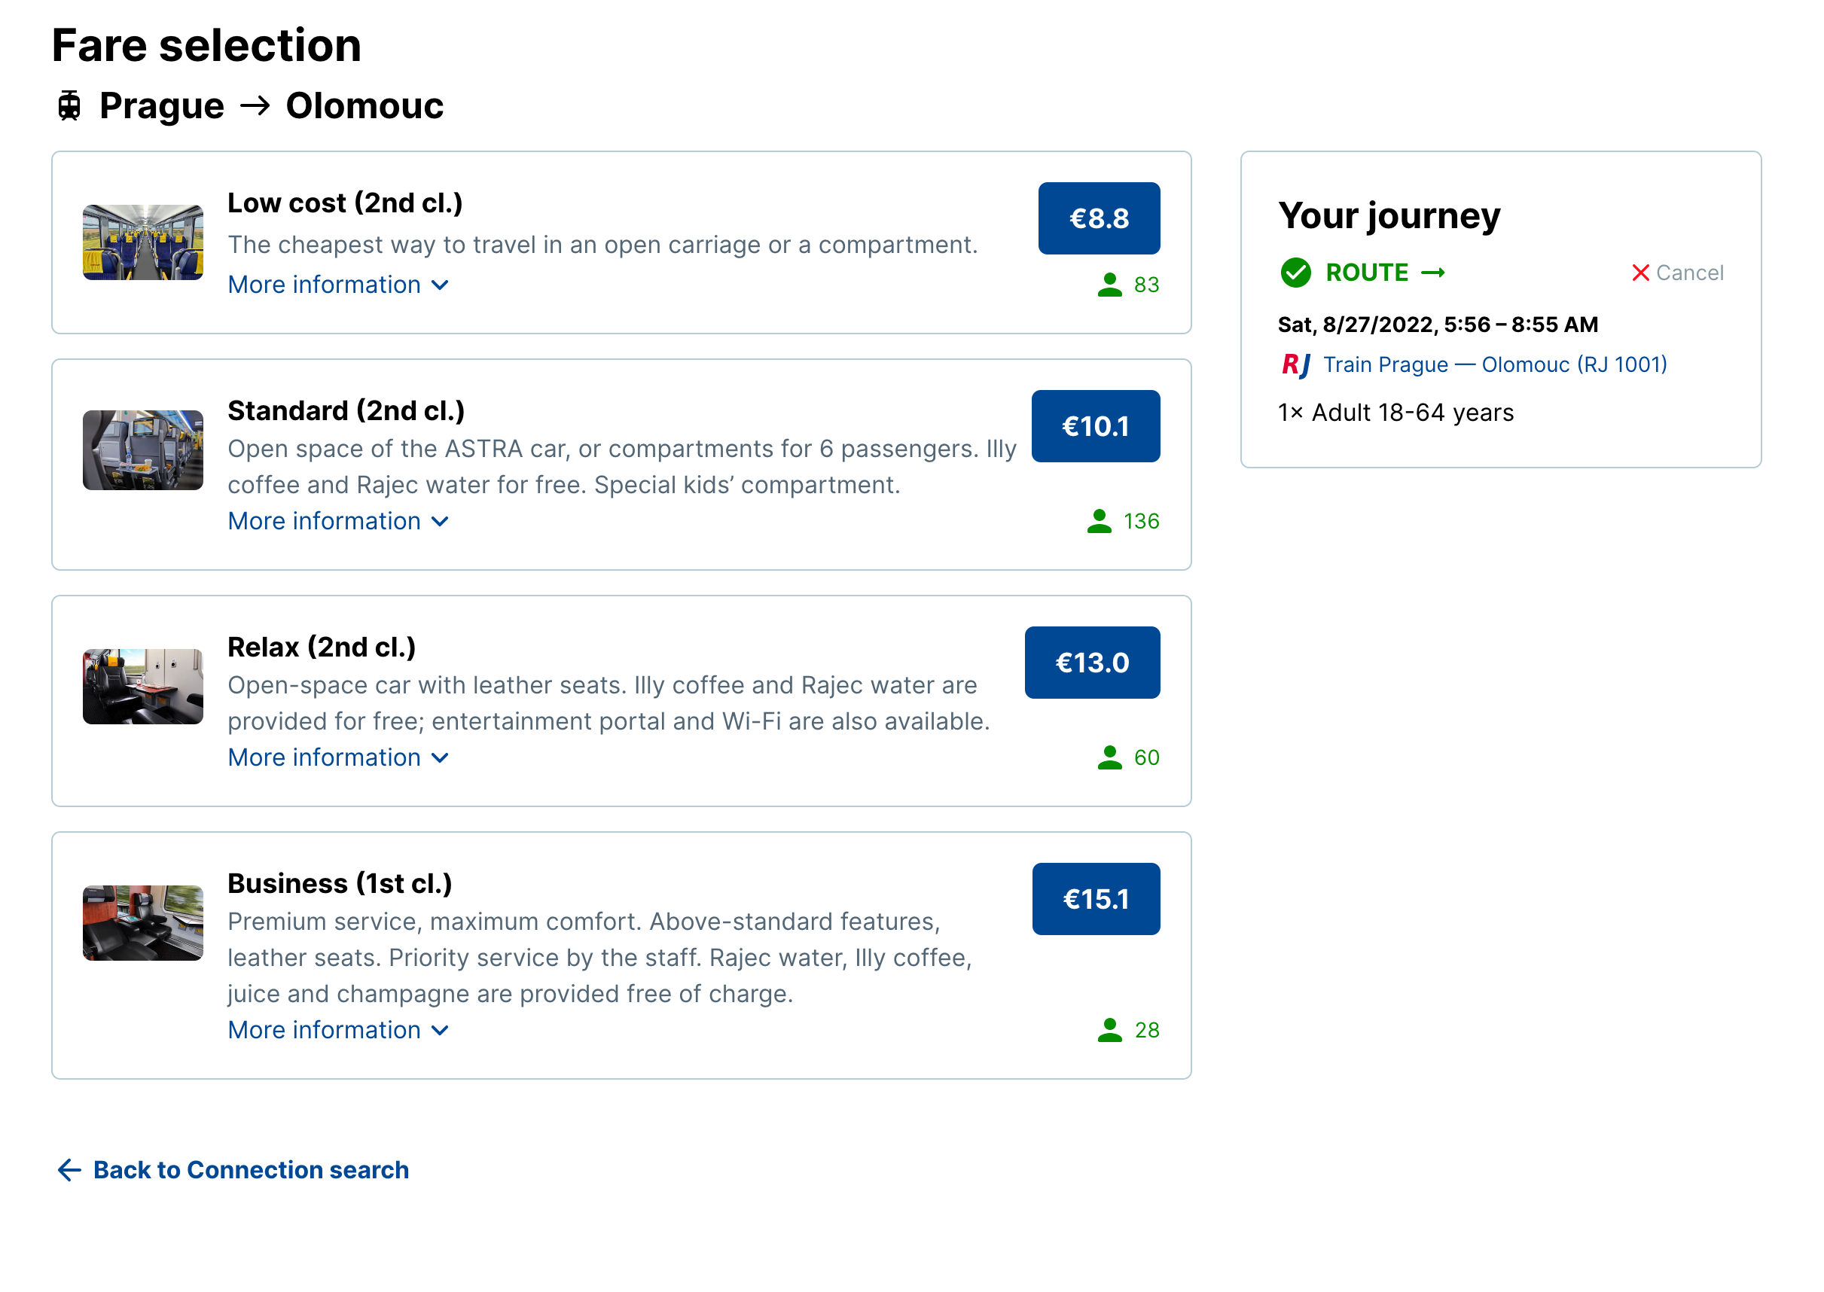Open Train Prague — Olomouc (RJ 1001) link
Image resolution: width=1824 pixels, height=1292 pixels.
(1496, 365)
